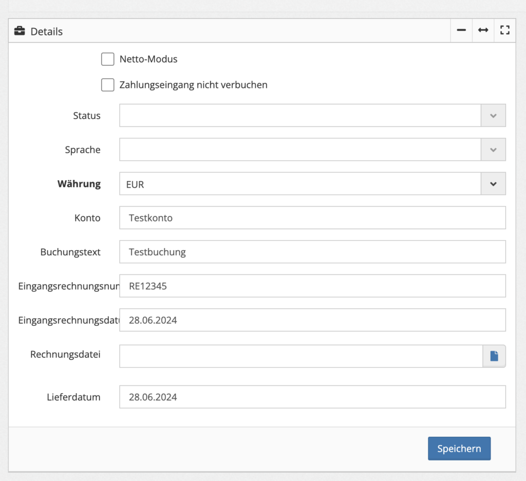Click the Netto-Modus label text
Image resolution: width=526 pixels, height=481 pixels.
148,59
